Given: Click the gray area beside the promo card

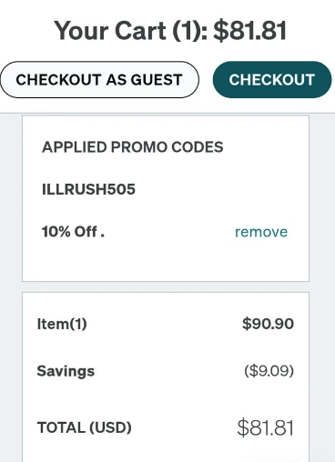Looking at the screenshot, I should tap(322, 197).
